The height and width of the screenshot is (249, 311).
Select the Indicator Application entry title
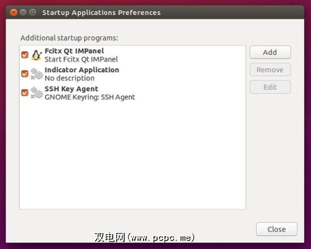tap(82, 70)
